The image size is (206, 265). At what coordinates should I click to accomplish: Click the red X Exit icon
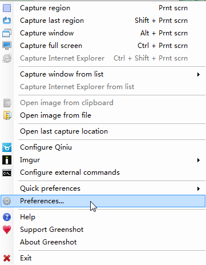pos(7,258)
